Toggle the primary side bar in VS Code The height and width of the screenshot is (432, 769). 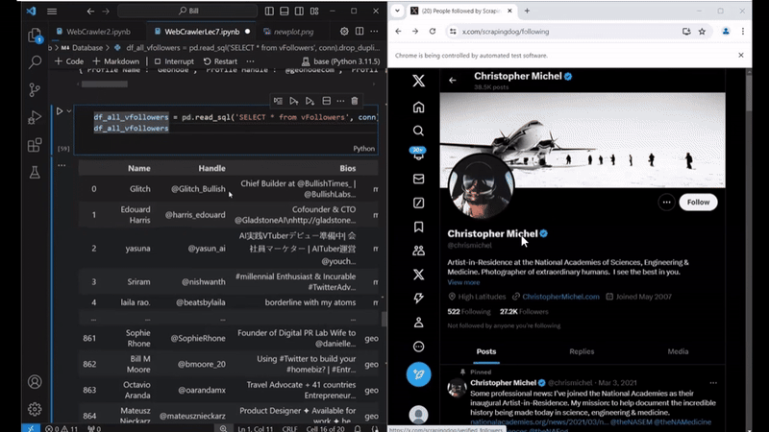tap(269, 11)
